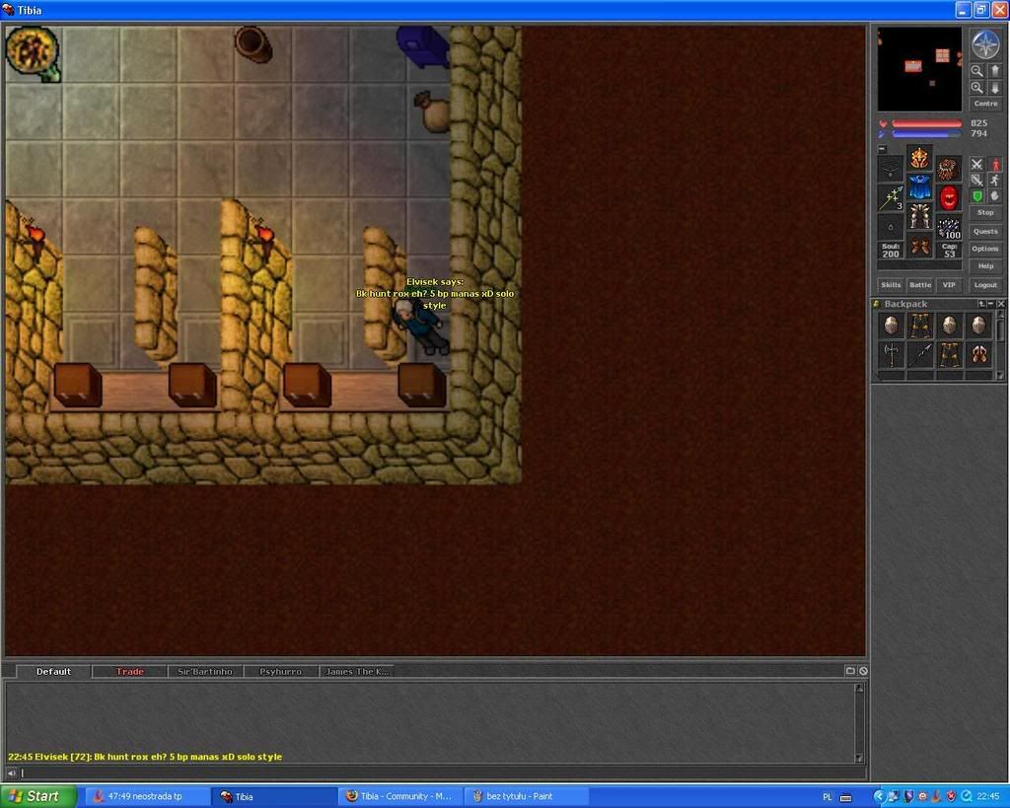
Task: Click the ignore list icon in chat
Action: coord(863,671)
